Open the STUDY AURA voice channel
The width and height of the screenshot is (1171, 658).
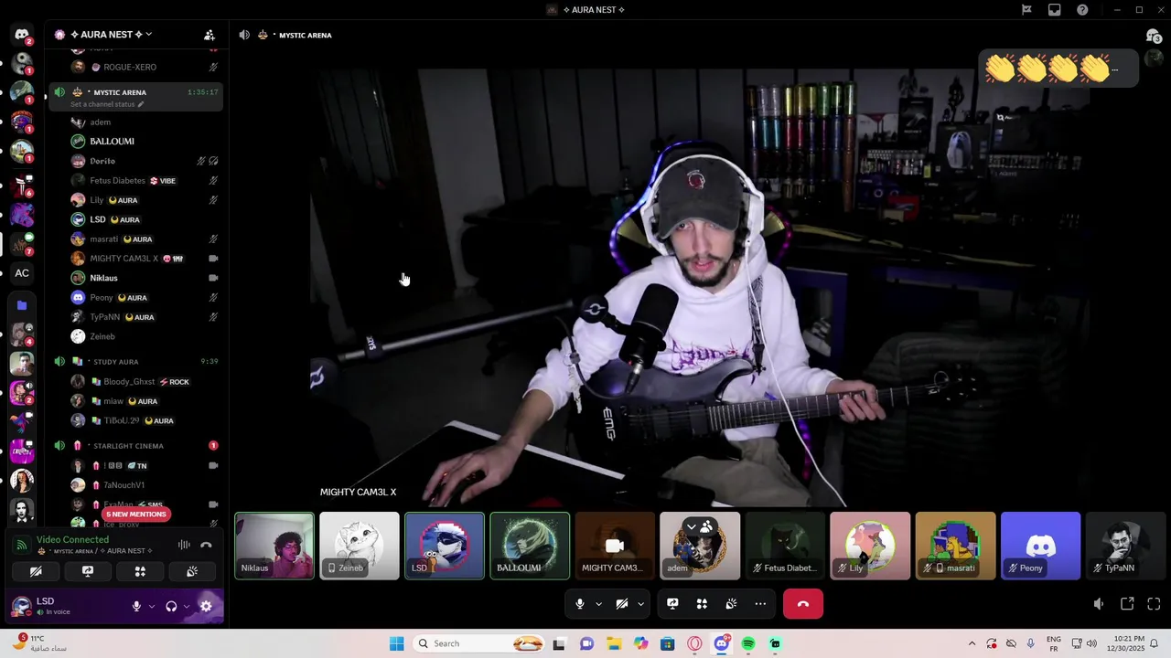136,362
